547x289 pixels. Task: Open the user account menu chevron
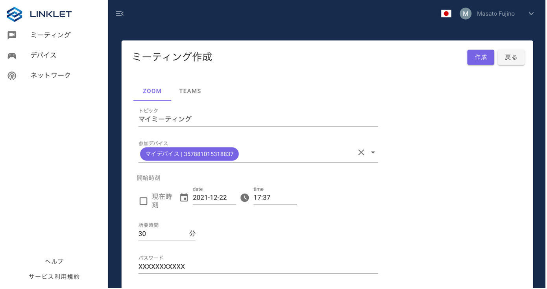point(531,14)
